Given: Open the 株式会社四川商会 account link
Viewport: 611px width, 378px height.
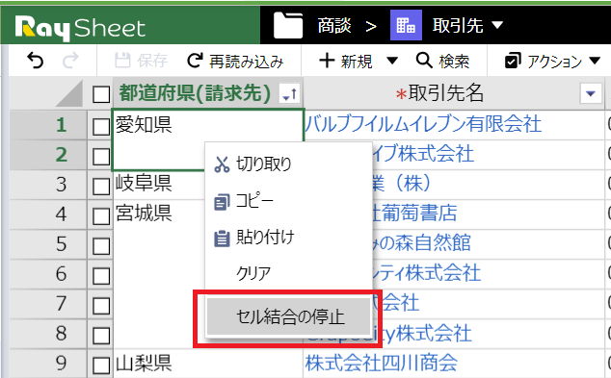Looking at the screenshot, I should [381, 363].
